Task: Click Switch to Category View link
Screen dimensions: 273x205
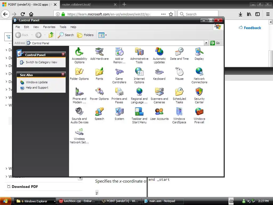Action: [41, 62]
